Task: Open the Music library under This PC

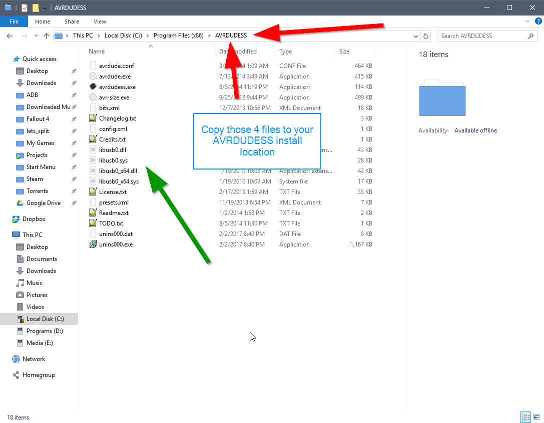Action: coord(35,283)
